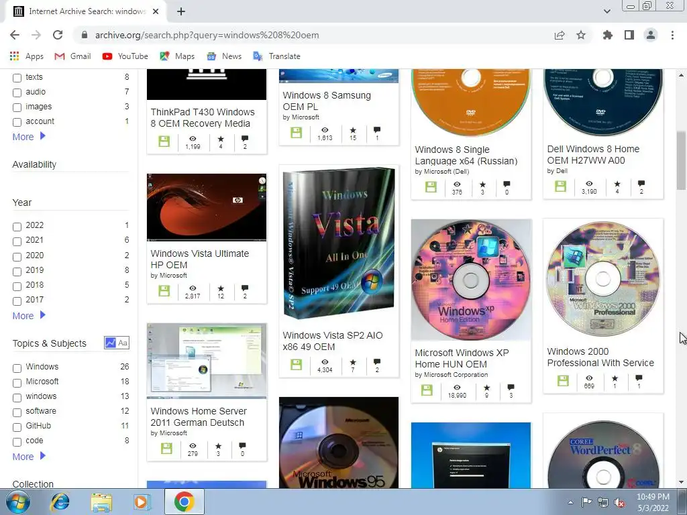Image resolution: width=687 pixels, height=515 pixels.
Task: Click views eye icon on Windows Vista Ultimate HP OEM
Action: [193, 288]
